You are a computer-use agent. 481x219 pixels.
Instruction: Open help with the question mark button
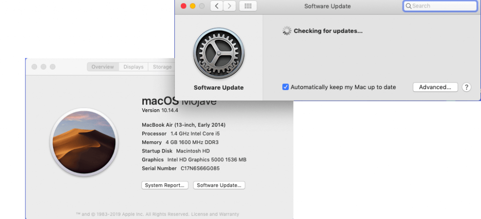coord(466,87)
